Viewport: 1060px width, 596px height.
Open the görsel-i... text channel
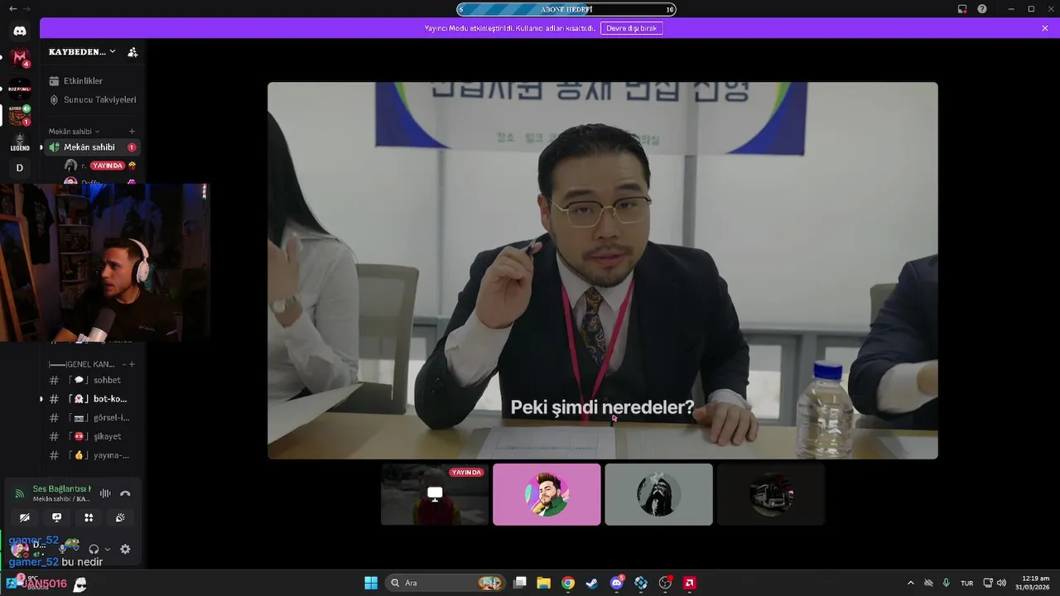(x=92, y=418)
